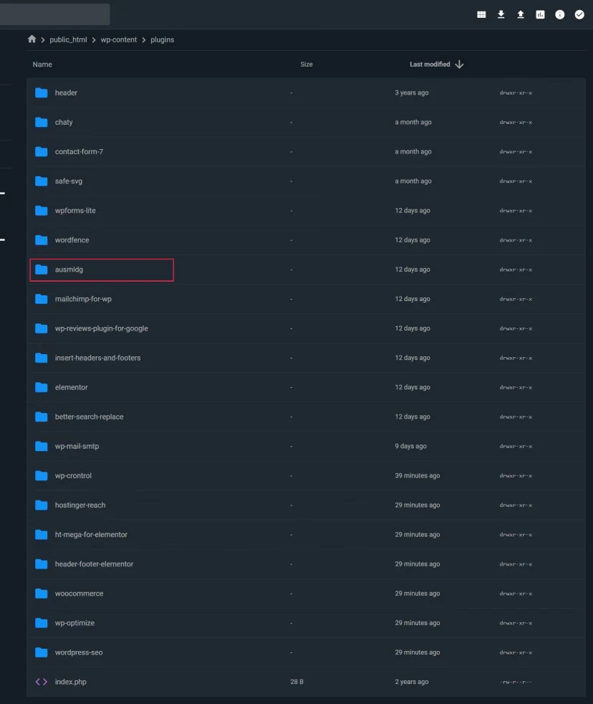Screen dimensions: 593x704
Task: Click permissions text in index.php row
Action: coord(516,682)
